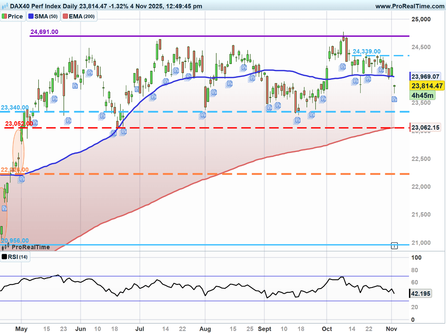Click the 24,691.00 purple resistance line label
446x334 pixels.
point(44,32)
